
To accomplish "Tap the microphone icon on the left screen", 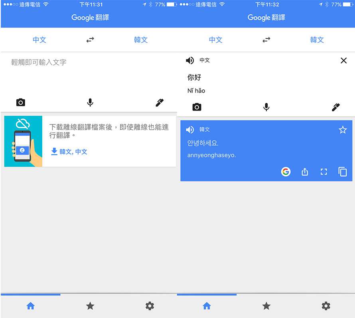I will tap(90, 103).
